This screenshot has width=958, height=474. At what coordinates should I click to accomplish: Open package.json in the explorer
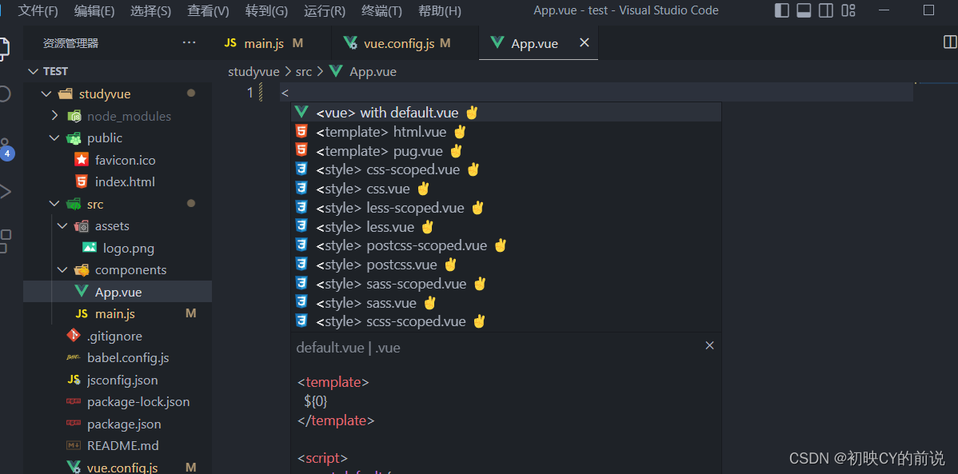tap(118, 424)
